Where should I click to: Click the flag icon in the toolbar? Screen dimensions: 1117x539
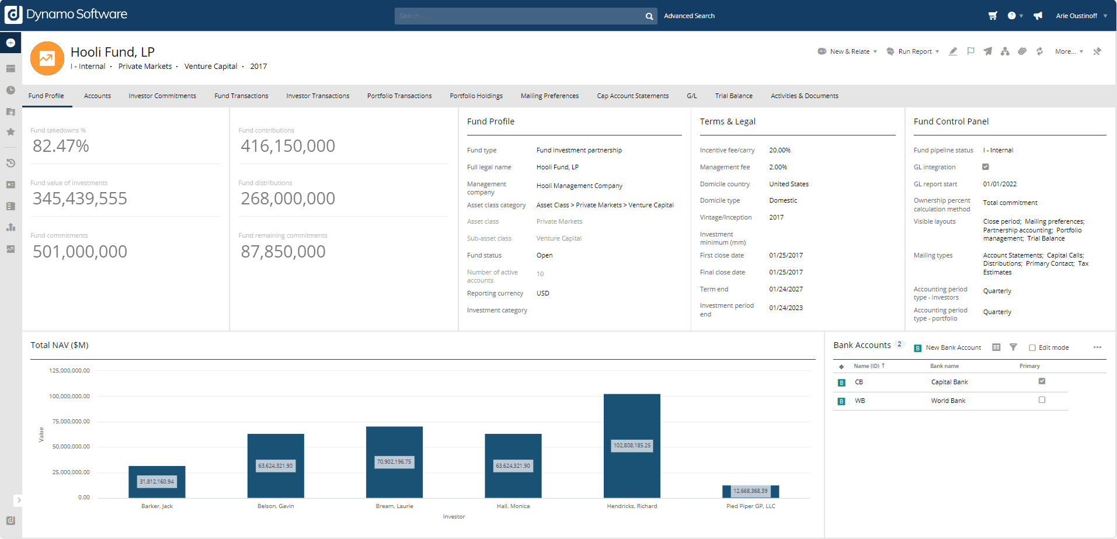[x=970, y=51]
